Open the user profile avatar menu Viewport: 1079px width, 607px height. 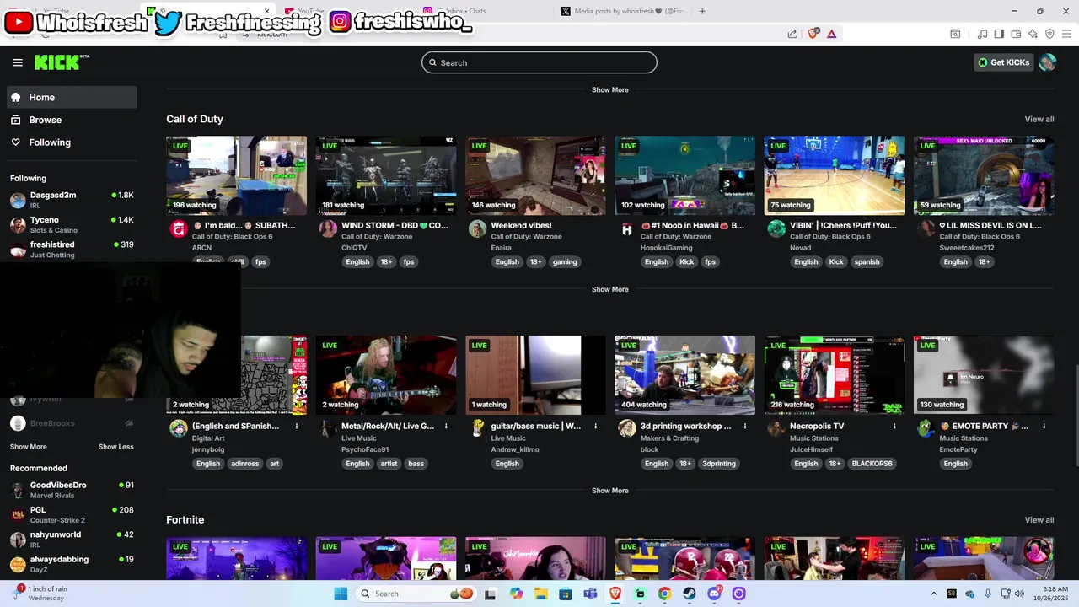pos(1047,62)
